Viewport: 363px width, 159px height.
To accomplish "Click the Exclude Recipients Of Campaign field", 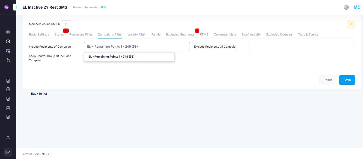I will (x=302, y=47).
